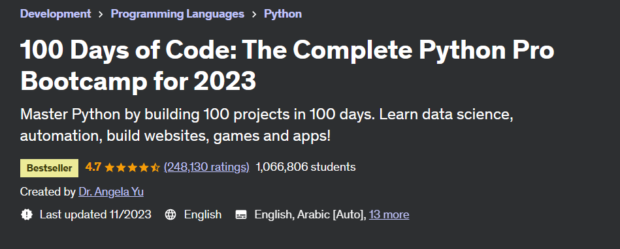Click the English, Arabic [Auto] captions text
This screenshot has width=620, height=249.
pyautogui.click(x=310, y=214)
